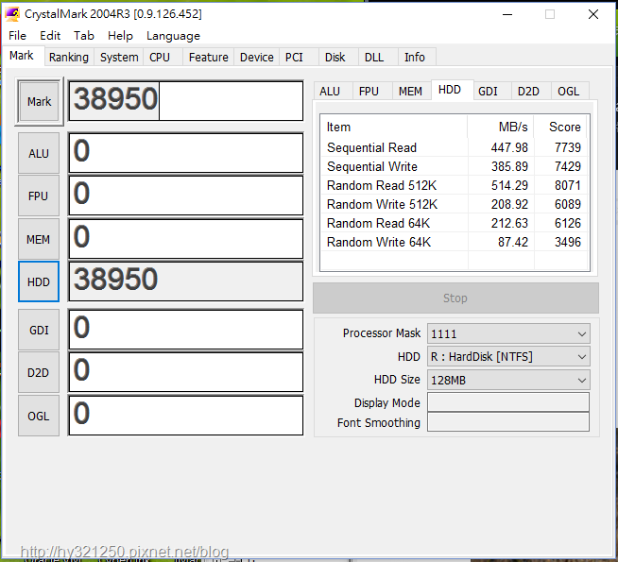Run the OGL benchmark button
This screenshot has height=562, width=618.
(x=39, y=416)
